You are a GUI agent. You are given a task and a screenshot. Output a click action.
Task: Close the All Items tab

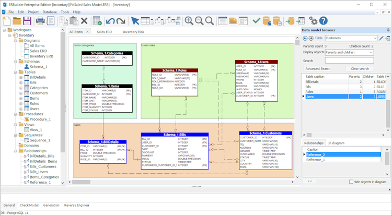click(x=87, y=32)
